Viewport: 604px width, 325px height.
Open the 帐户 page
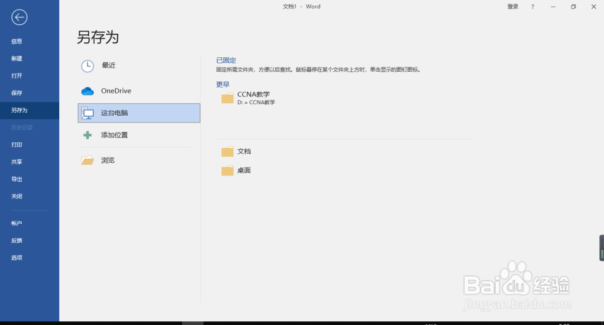pos(16,223)
